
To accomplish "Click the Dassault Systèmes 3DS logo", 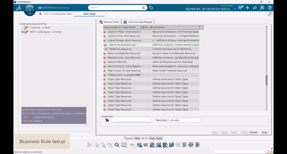I will pyautogui.click(x=19, y=8).
